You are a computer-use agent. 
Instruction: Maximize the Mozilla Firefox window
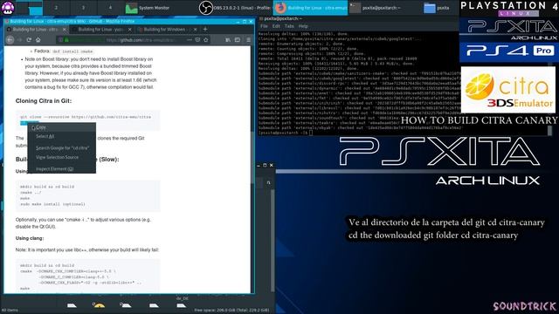(245, 21)
